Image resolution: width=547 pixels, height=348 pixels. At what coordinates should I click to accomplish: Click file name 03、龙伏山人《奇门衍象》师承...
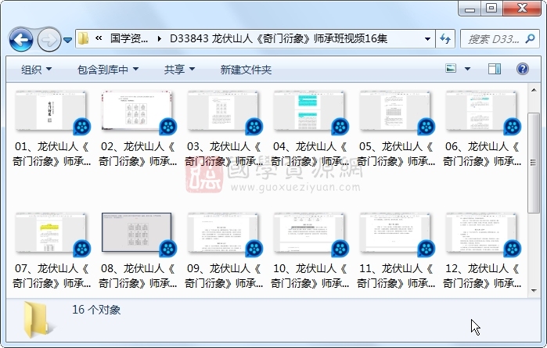(x=224, y=154)
